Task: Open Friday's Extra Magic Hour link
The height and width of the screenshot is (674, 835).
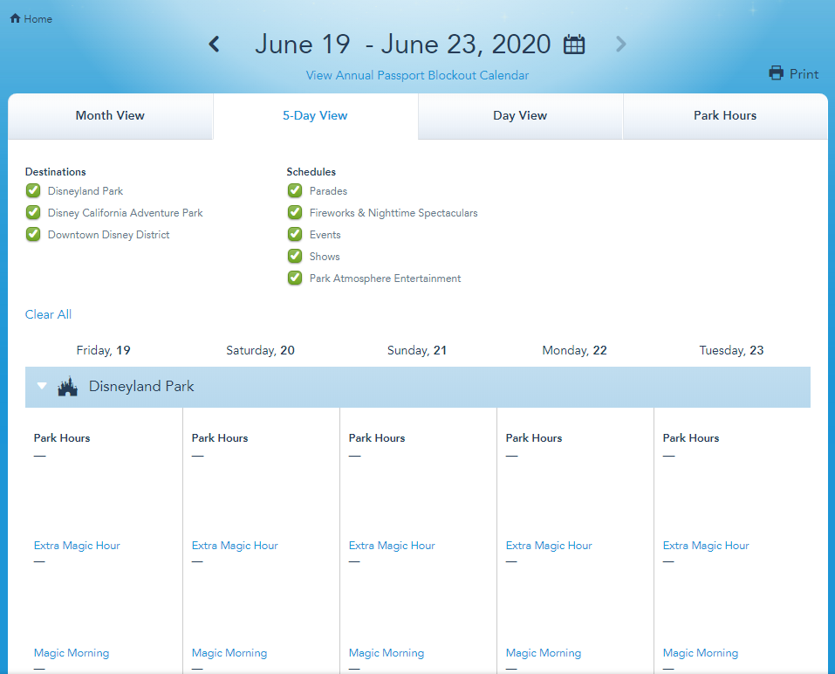Action: point(77,546)
